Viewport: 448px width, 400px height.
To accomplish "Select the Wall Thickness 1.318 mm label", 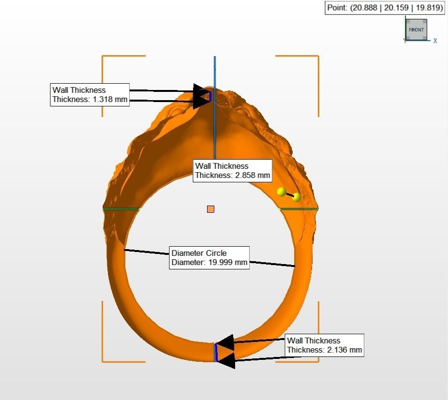I will coord(90,95).
